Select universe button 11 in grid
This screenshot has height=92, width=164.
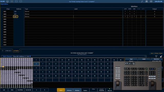(x=49, y=60)
